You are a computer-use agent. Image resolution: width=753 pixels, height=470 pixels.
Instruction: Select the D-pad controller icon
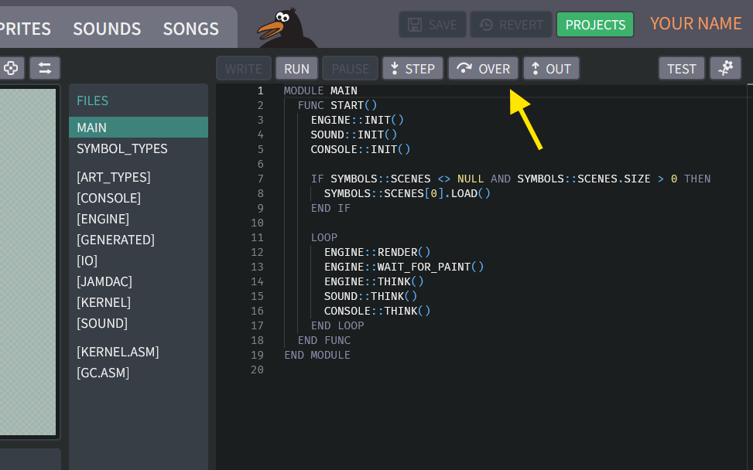tap(12, 68)
